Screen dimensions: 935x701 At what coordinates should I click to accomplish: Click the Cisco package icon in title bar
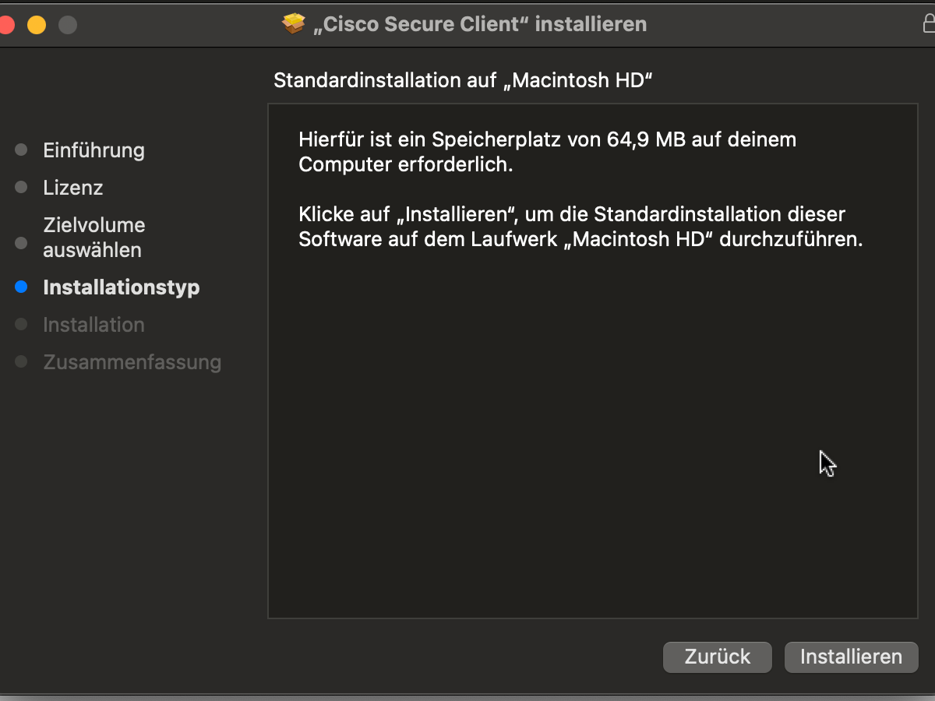click(293, 24)
